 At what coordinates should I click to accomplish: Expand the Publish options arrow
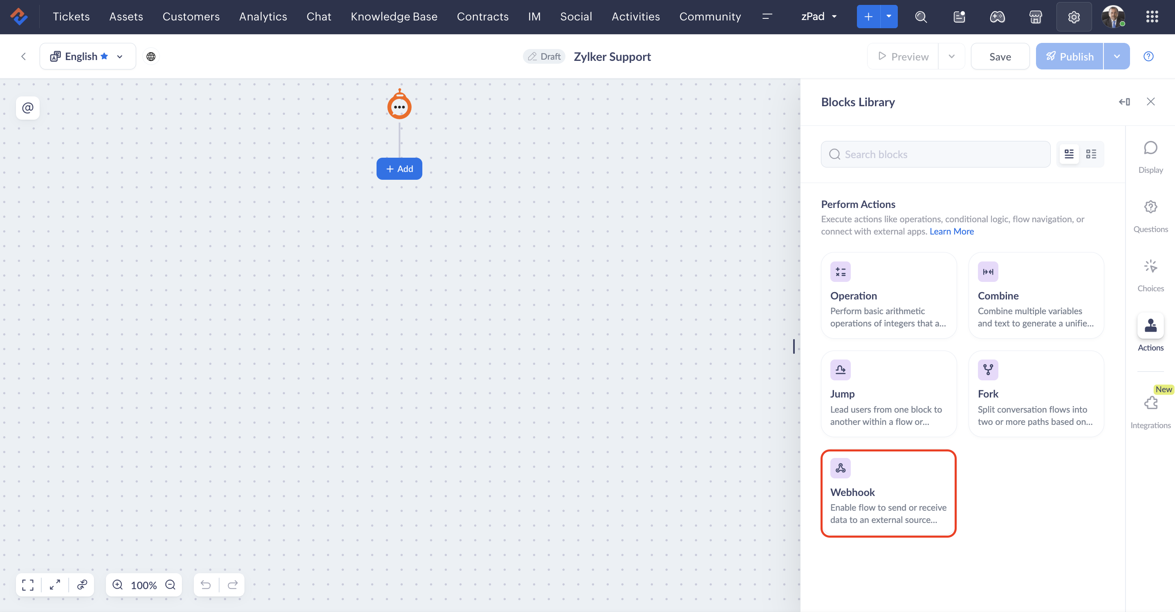point(1117,56)
